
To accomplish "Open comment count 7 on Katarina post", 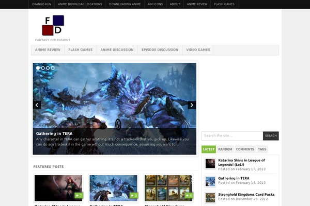I will (x=79, y=195).
